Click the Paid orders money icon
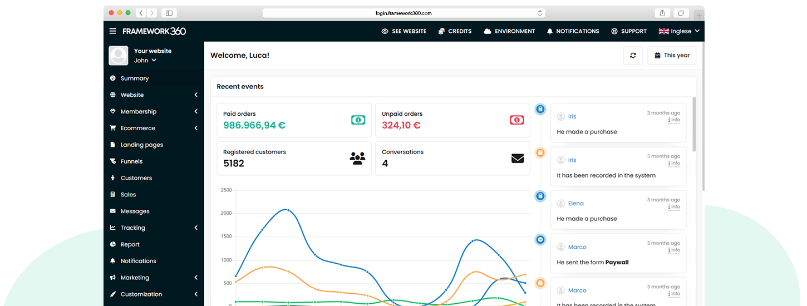Screen dimensions: 807x306 coord(358,120)
